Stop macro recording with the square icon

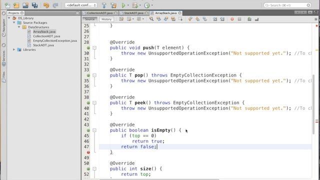[x=239, y=19]
